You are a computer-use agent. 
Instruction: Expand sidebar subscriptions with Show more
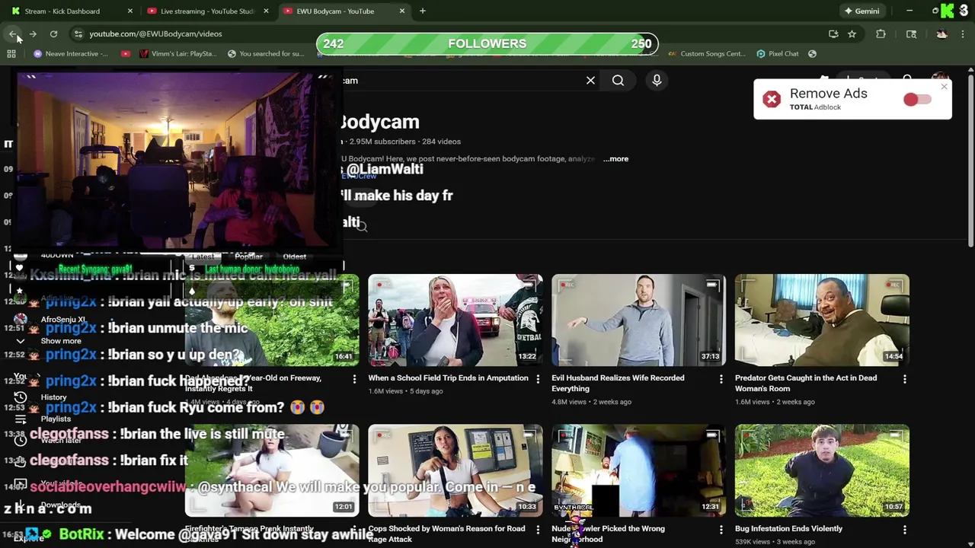(61, 341)
